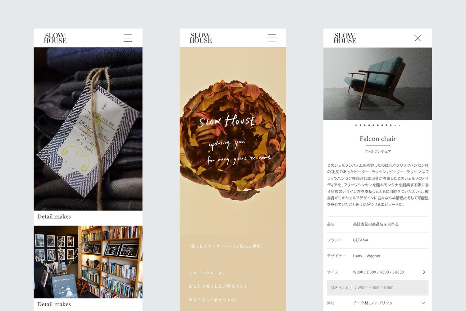Open hamburger menu on middle phone screen
Screen dimensions: 466x311
pos(272,38)
